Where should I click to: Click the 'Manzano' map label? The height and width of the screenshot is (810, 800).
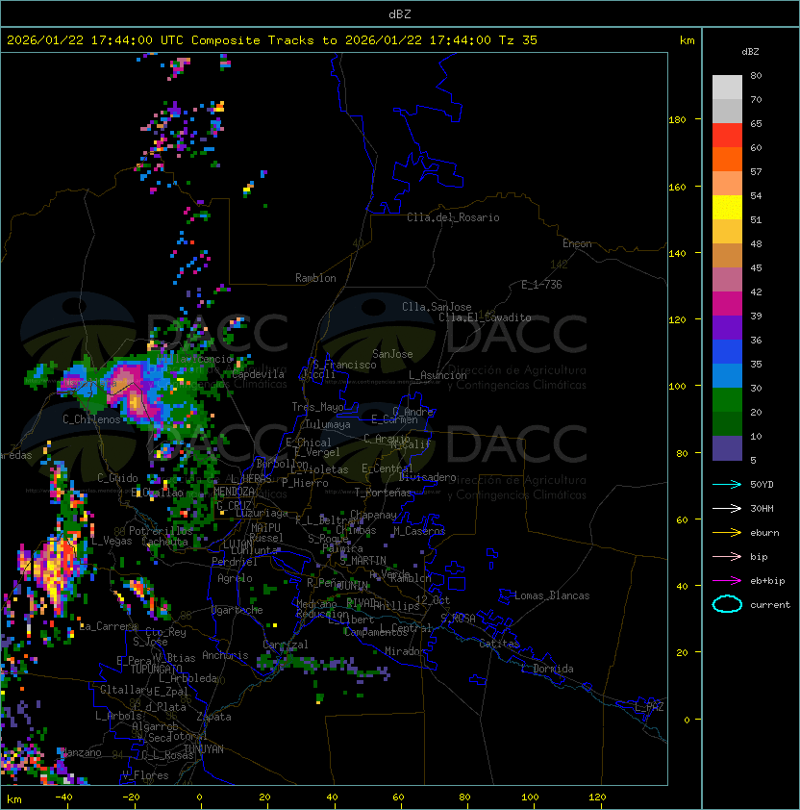tap(81, 752)
